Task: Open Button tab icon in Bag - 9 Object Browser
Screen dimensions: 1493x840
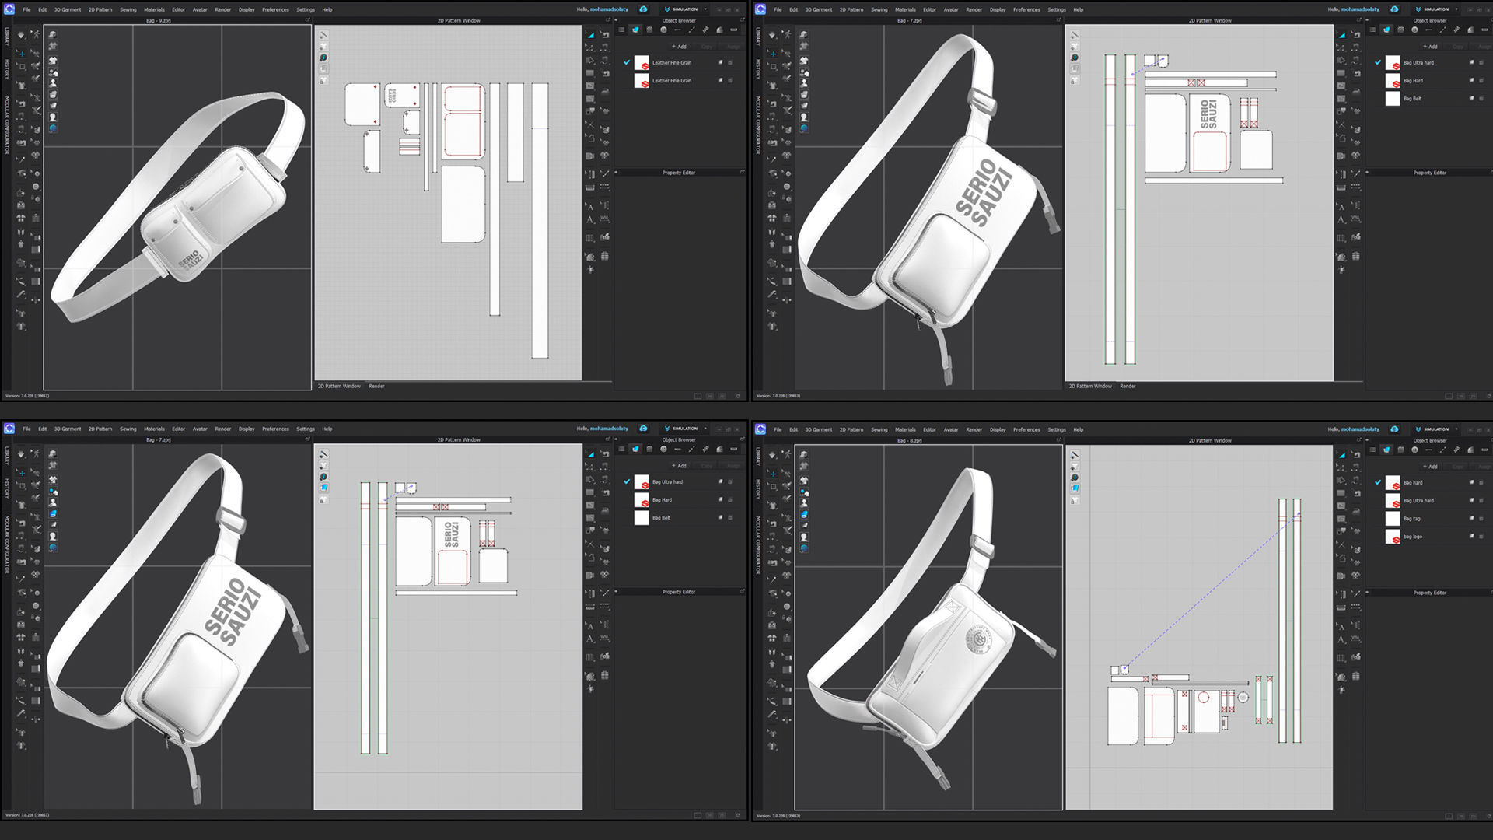Action: pos(663,30)
